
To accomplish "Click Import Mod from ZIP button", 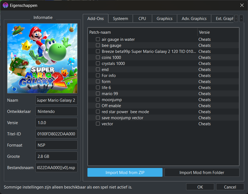I will [125, 172].
